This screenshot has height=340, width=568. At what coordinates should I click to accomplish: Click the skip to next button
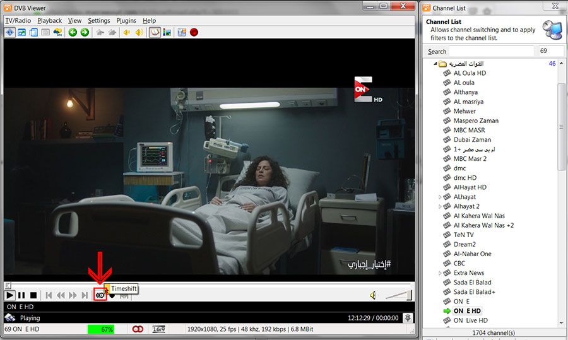tap(85, 295)
